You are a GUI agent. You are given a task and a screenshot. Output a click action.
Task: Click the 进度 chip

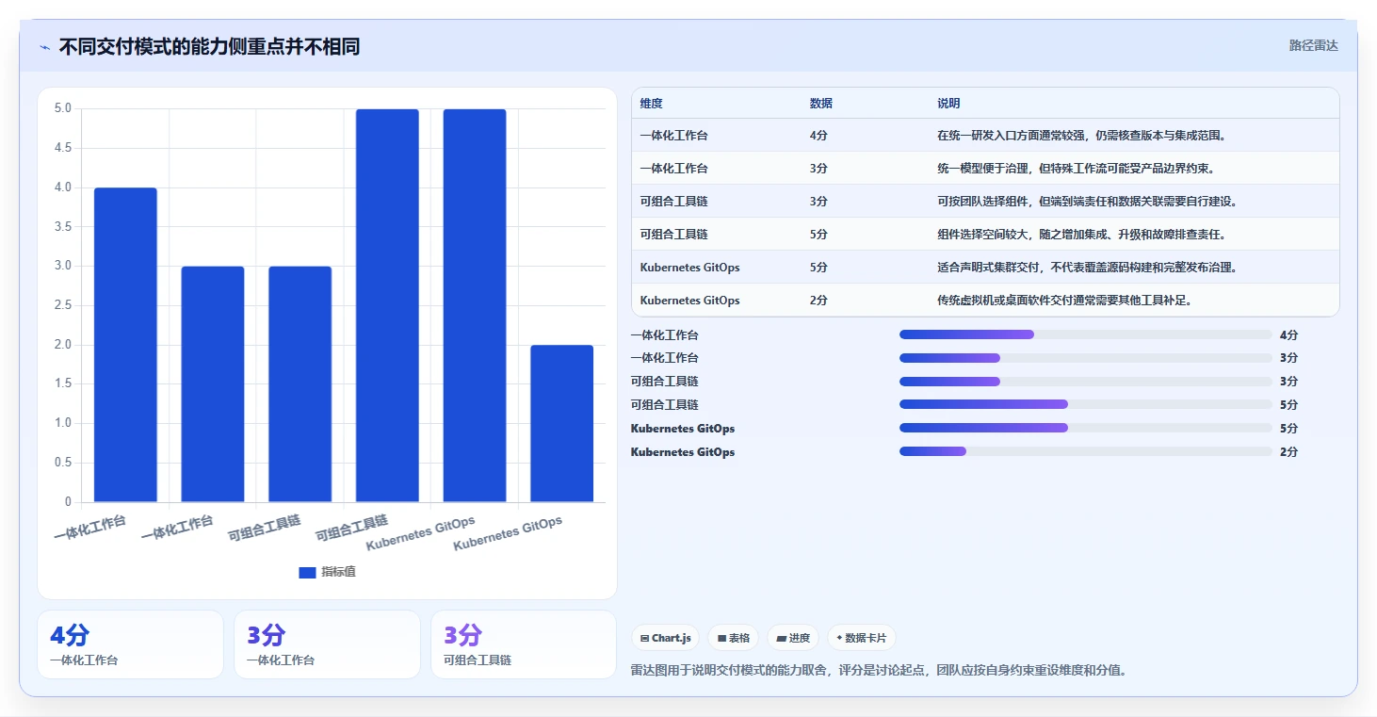pyautogui.click(x=792, y=638)
